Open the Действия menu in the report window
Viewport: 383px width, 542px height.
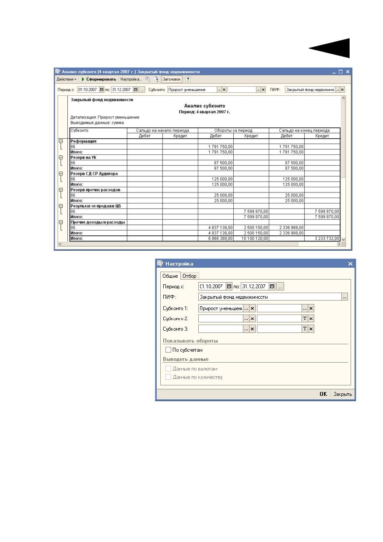point(66,79)
